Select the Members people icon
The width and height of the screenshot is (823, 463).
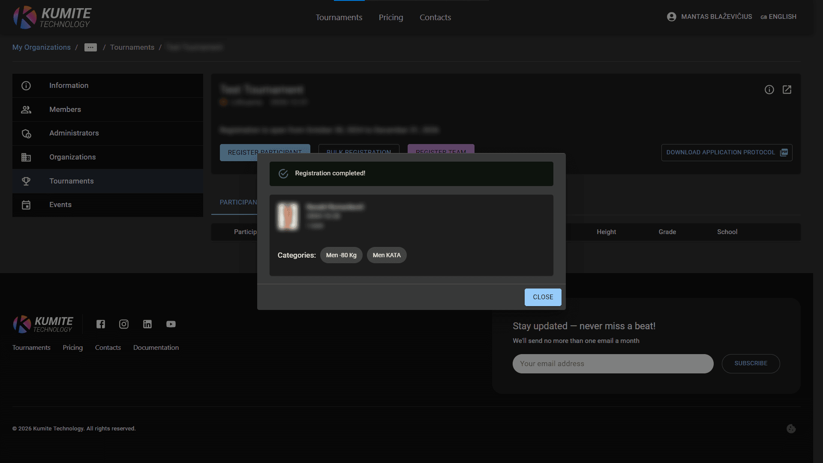[26, 109]
